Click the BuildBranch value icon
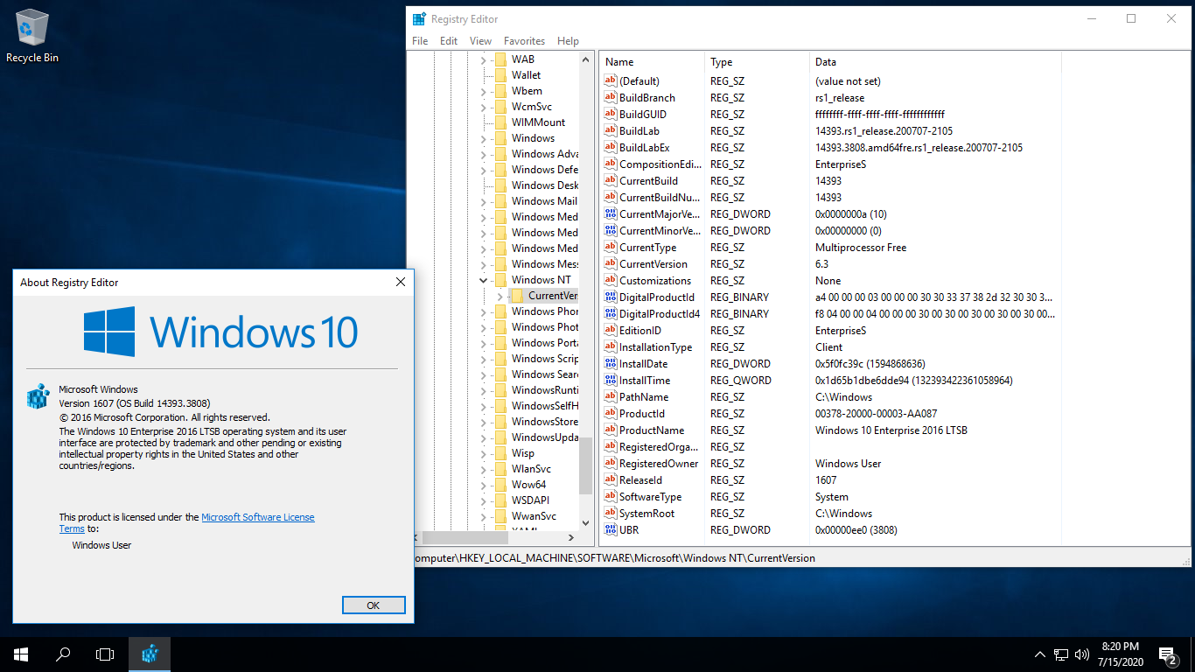The image size is (1195, 672). [611, 98]
